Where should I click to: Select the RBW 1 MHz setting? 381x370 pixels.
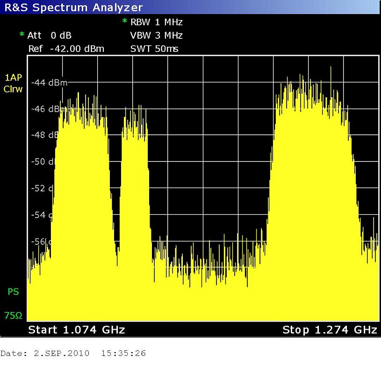[x=156, y=22]
